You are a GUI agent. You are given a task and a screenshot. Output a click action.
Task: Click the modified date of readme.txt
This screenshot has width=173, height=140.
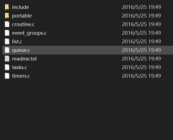pyautogui.click(x=141, y=59)
